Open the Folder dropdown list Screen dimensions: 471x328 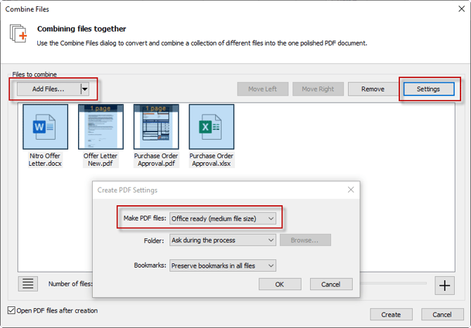coord(223,240)
